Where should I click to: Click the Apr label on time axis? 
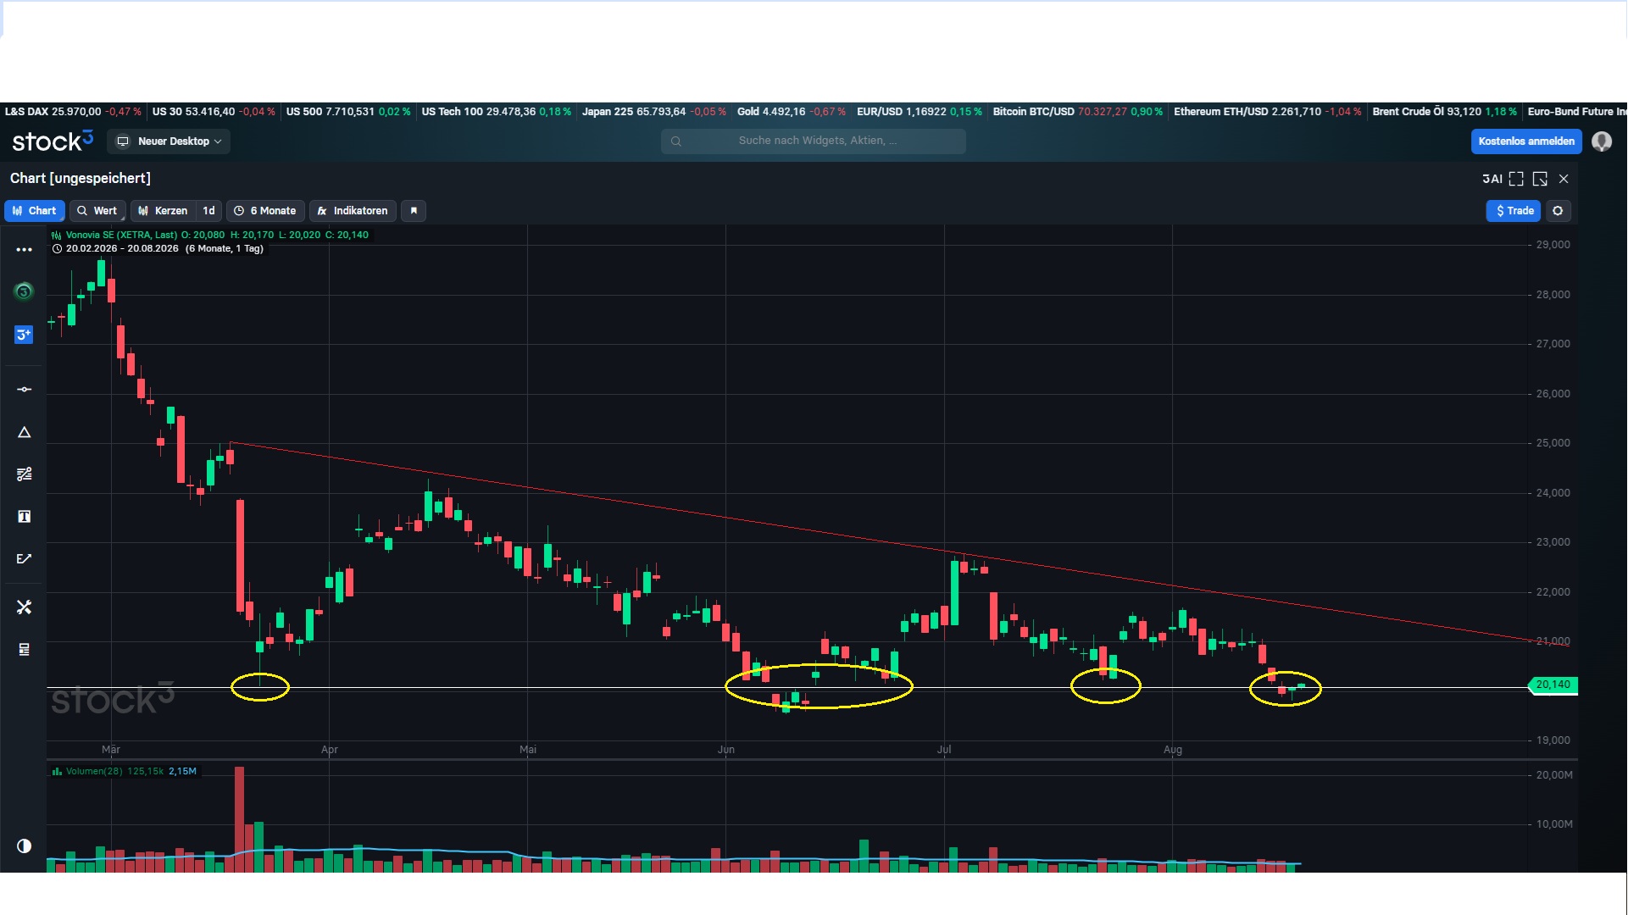(x=330, y=750)
